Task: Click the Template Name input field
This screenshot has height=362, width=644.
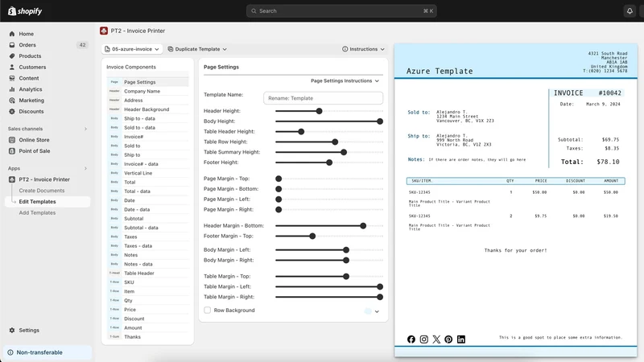Action: point(324,98)
